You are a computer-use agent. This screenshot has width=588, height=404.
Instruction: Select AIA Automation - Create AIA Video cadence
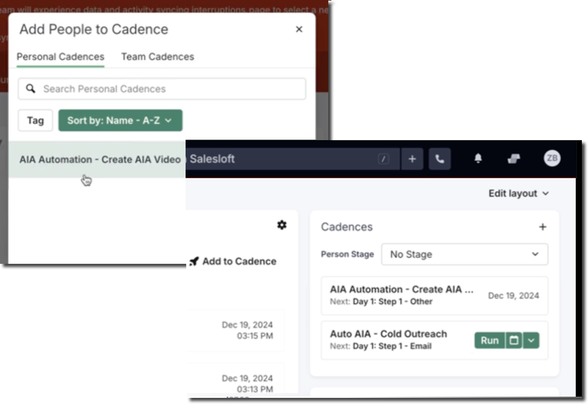(97, 159)
